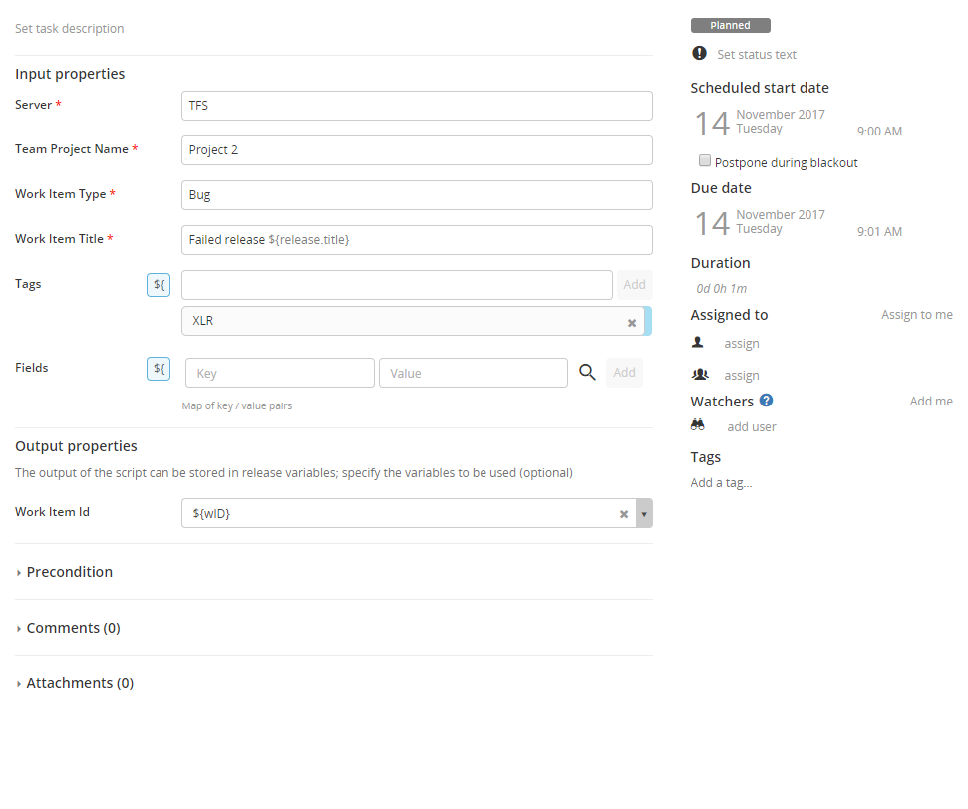Expand the Attachments (0) section
The height and width of the screenshot is (809, 968).
point(79,683)
